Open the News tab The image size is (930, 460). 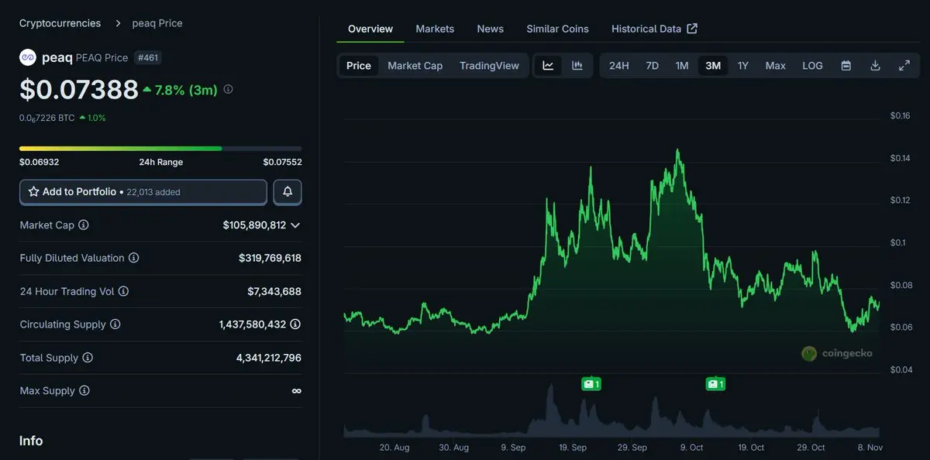491,29
